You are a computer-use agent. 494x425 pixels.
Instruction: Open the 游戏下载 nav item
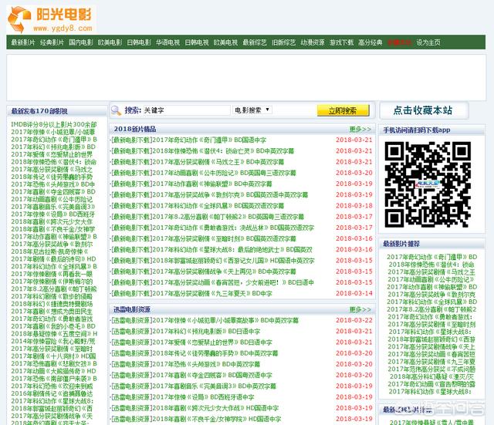pos(341,42)
